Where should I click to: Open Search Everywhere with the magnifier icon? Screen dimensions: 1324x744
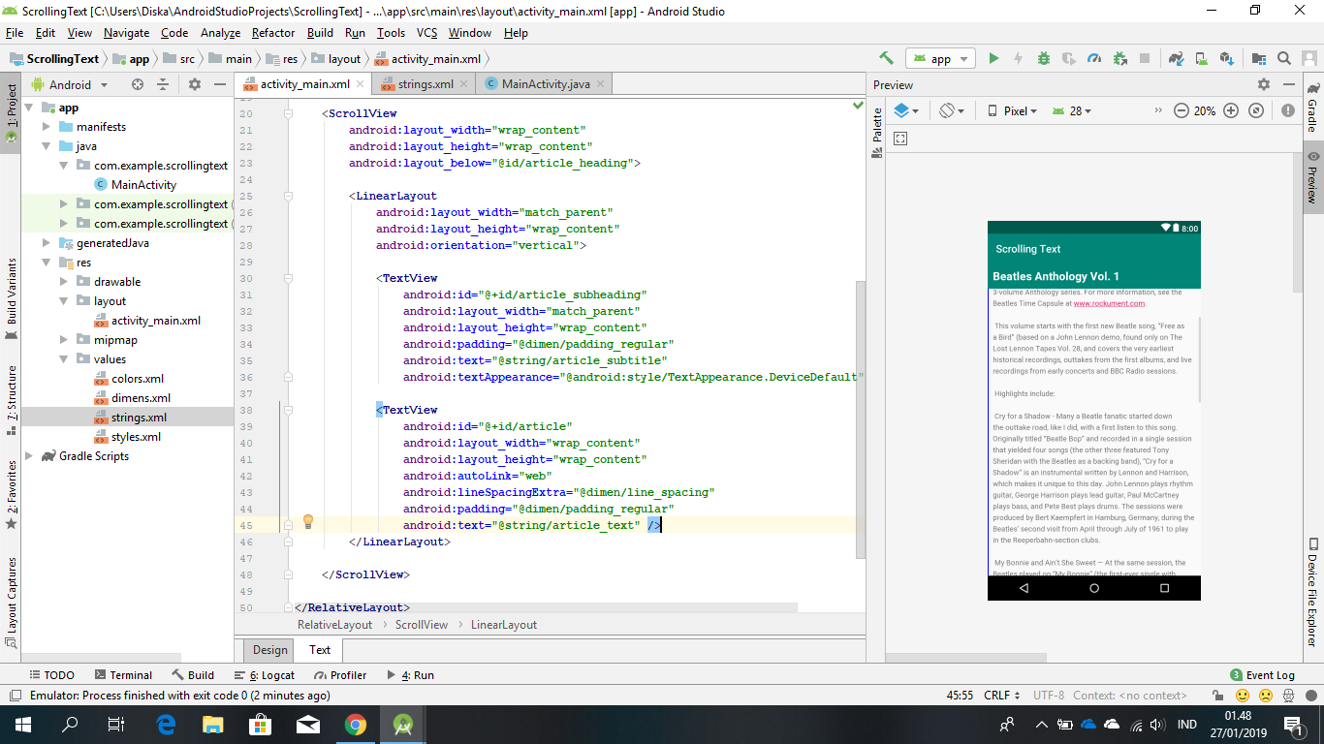coord(1283,58)
